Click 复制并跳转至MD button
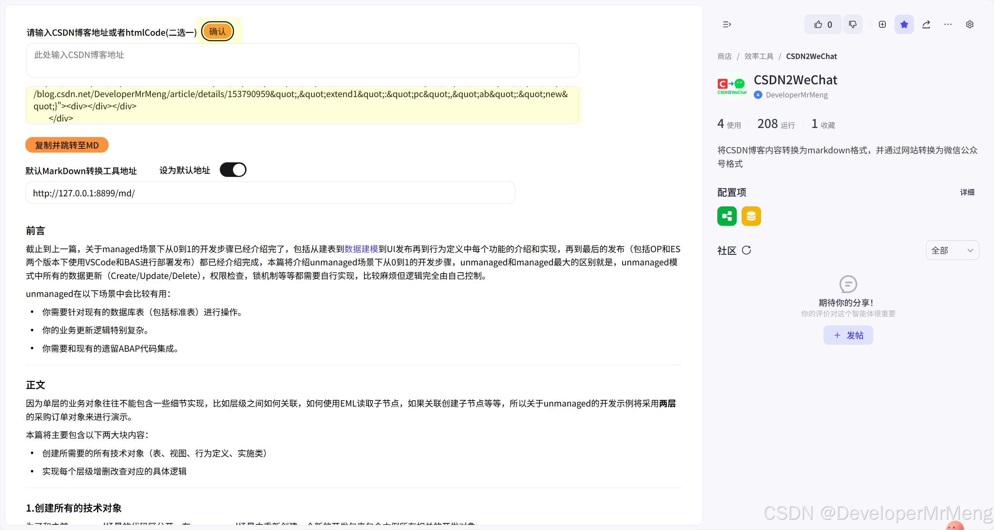This screenshot has width=994, height=530. coord(67,145)
